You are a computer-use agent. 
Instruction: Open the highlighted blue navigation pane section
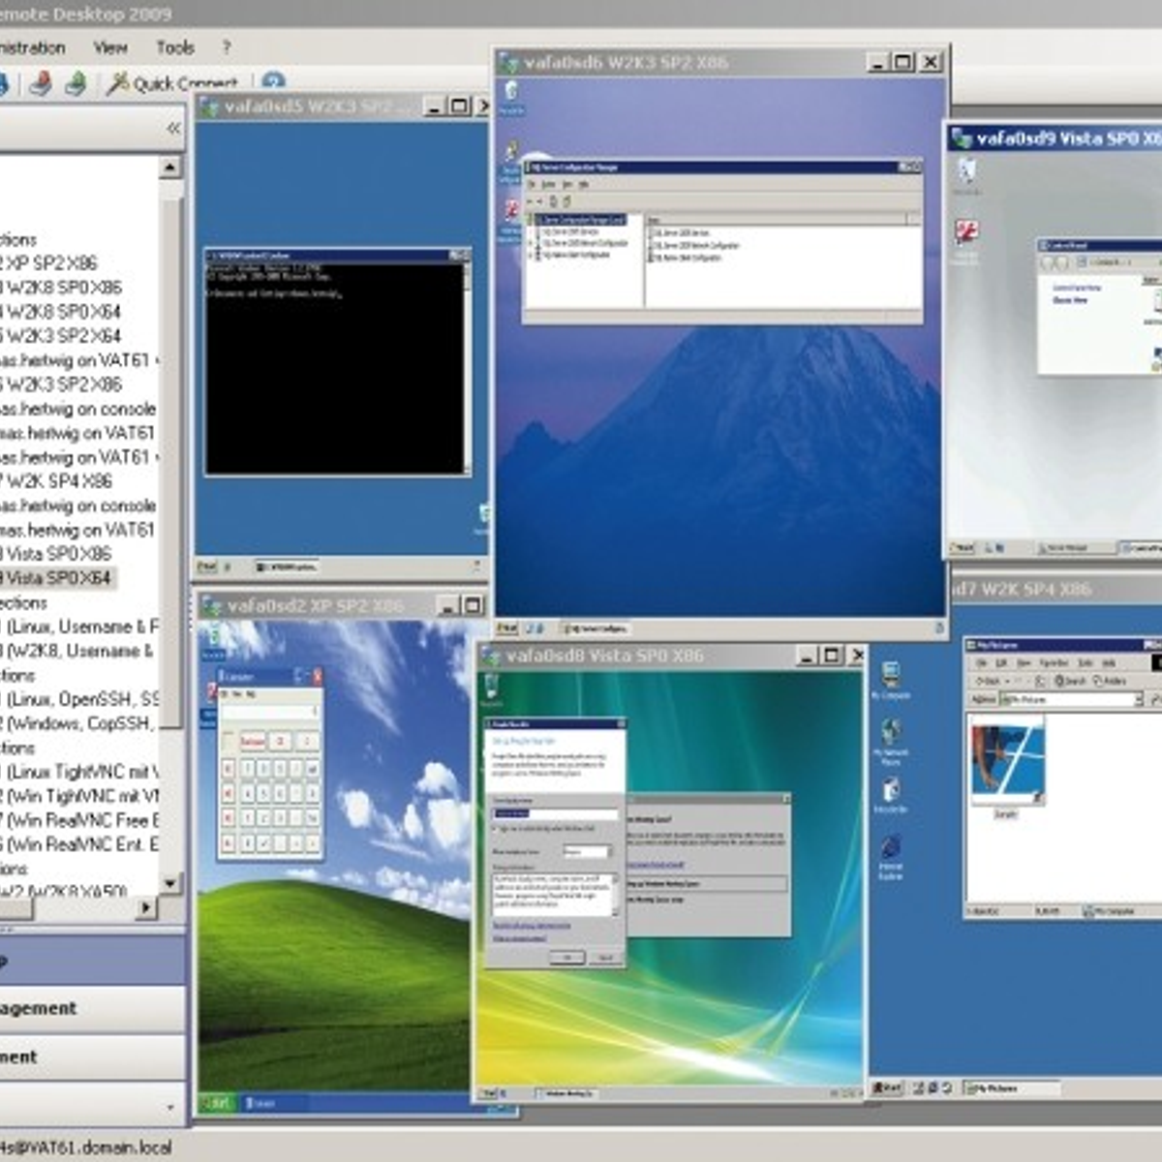pos(92,962)
